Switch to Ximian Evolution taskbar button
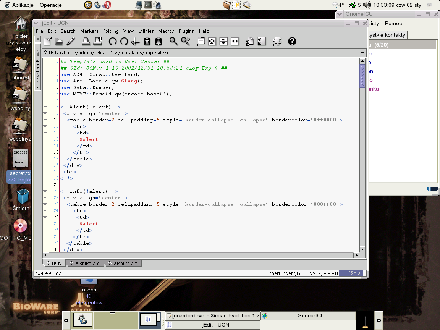Screen dimensions: 440x330 (x=213, y=316)
